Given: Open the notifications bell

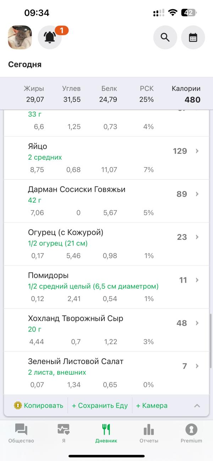Looking at the screenshot, I should [x=50, y=37].
